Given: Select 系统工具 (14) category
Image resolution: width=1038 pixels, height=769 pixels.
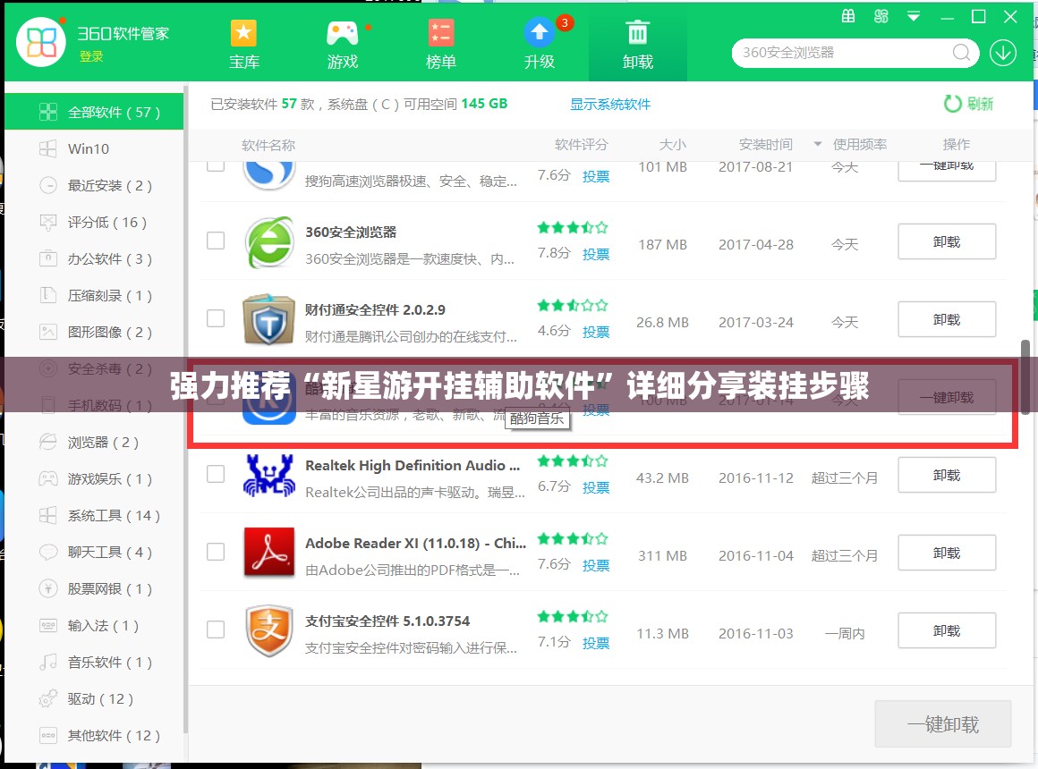Looking at the screenshot, I should [x=94, y=516].
